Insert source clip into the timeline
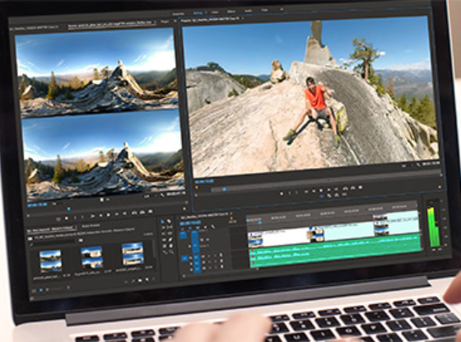The image size is (461, 342). pos(134,213)
